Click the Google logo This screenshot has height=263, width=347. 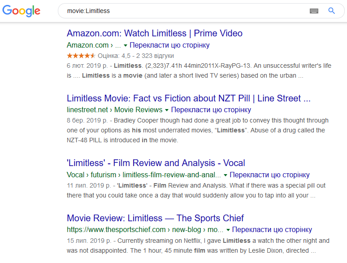pyautogui.click(x=21, y=11)
